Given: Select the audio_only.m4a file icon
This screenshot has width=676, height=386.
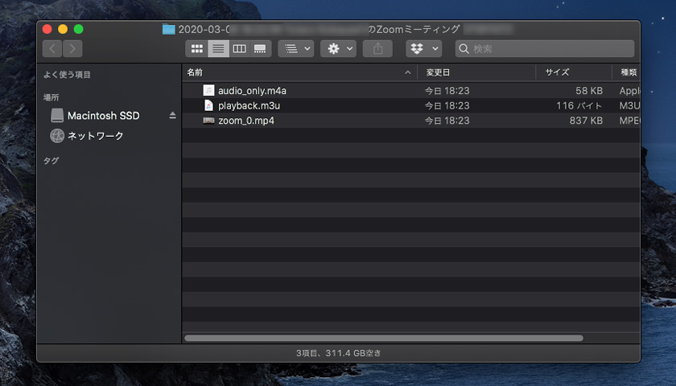Looking at the screenshot, I should coord(208,90).
